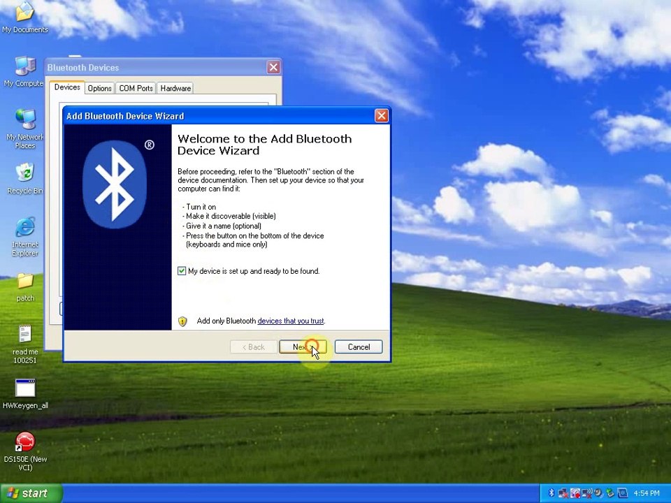671x503 pixels.
Task: Select the HWKeygen_all program icon
Action: tap(25, 394)
